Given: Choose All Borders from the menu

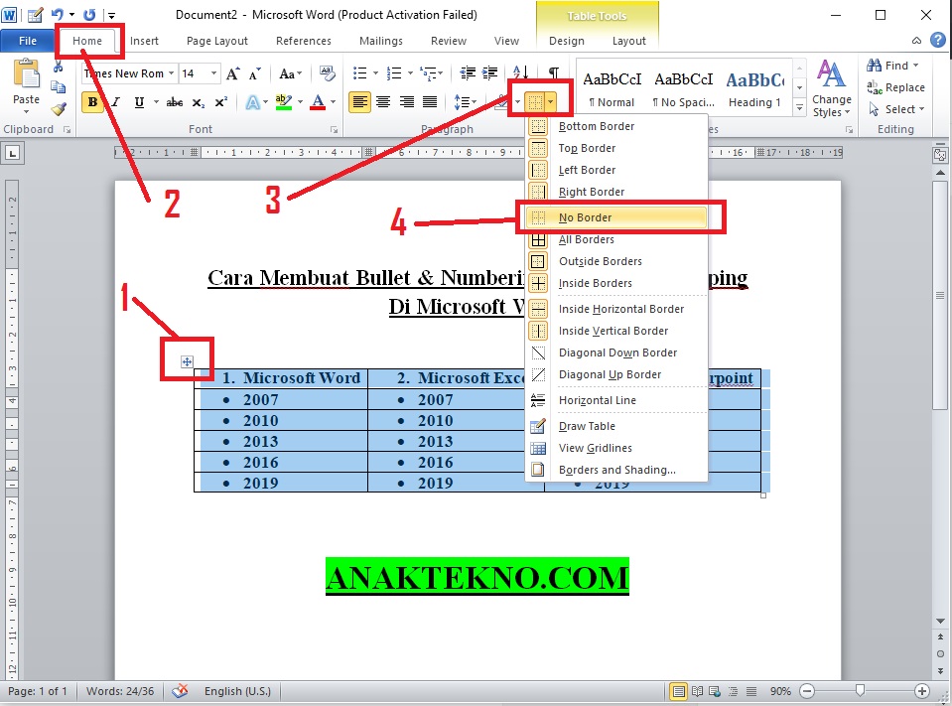Looking at the screenshot, I should pos(615,239).
